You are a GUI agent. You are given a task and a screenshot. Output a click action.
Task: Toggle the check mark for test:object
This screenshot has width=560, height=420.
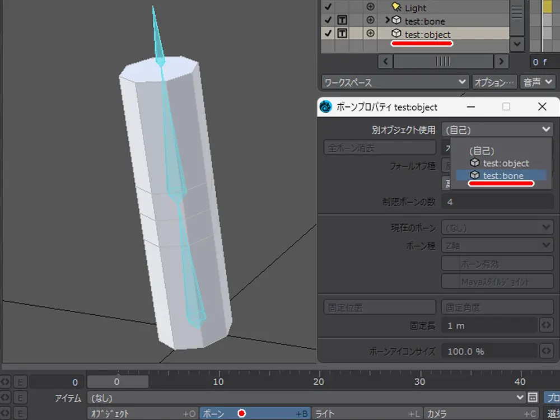pos(328,34)
